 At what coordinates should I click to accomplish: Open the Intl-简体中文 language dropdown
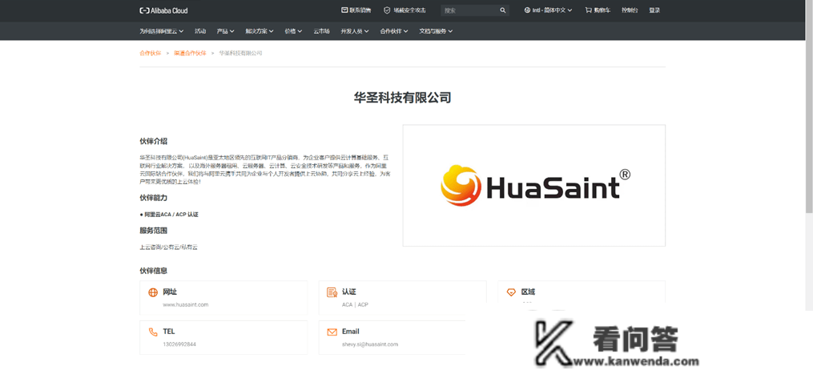click(549, 10)
